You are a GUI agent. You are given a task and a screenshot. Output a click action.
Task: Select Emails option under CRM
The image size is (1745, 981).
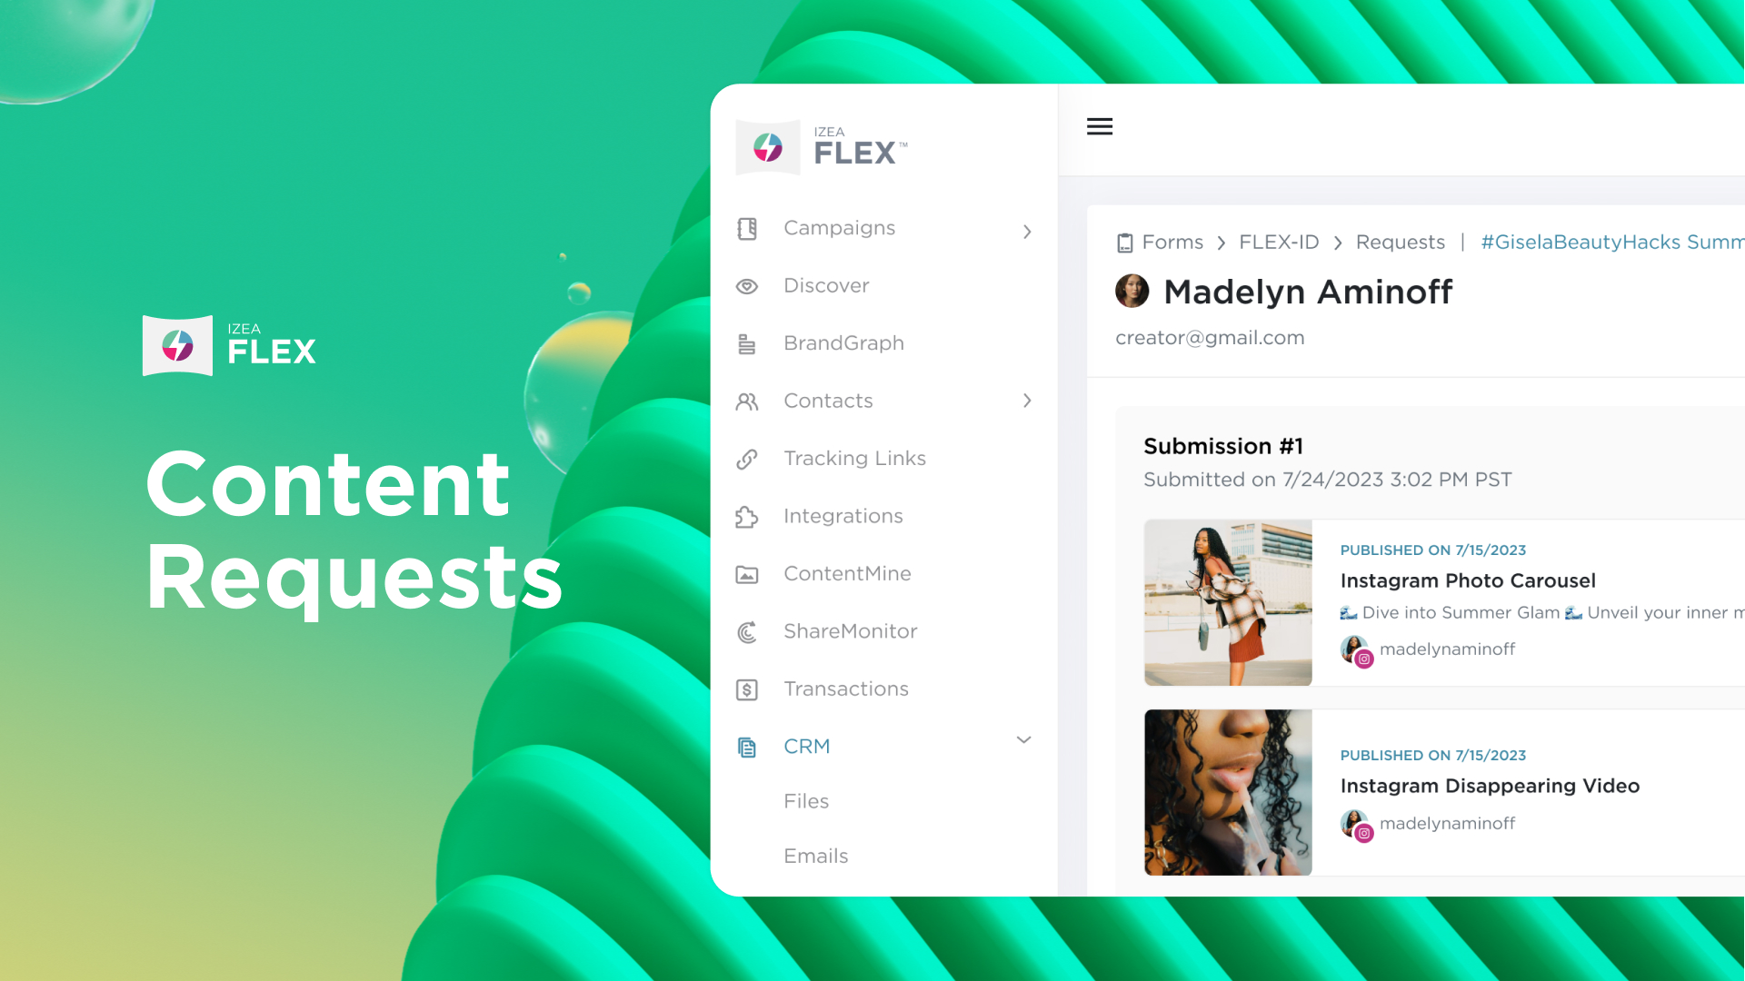(815, 854)
